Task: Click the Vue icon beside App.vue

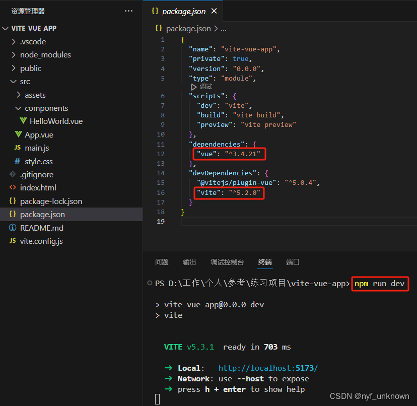Action: [x=18, y=134]
